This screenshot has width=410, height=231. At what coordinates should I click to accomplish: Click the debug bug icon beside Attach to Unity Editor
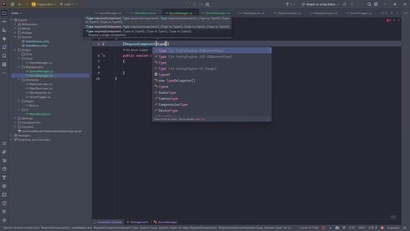tap(345, 4)
